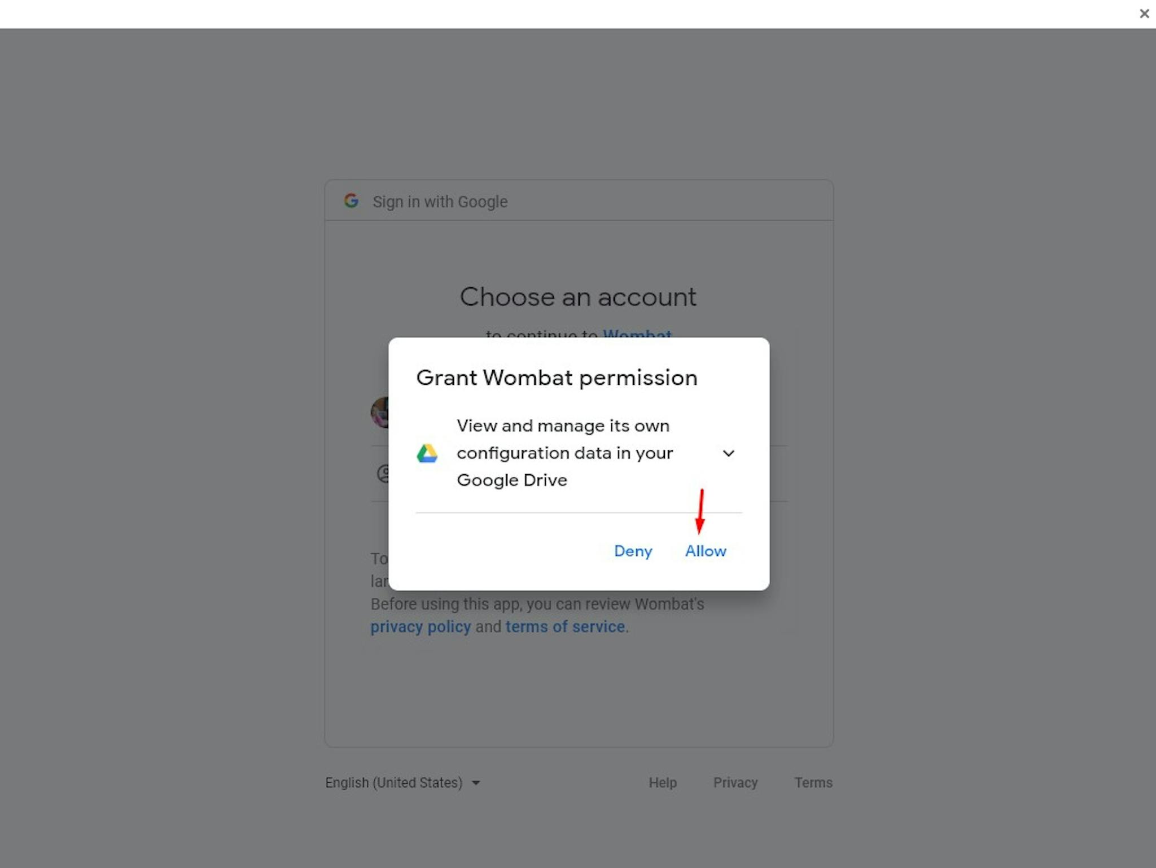Select the partially hidden account avatar
This screenshot has height=868, width=1156.
(380, 412)
